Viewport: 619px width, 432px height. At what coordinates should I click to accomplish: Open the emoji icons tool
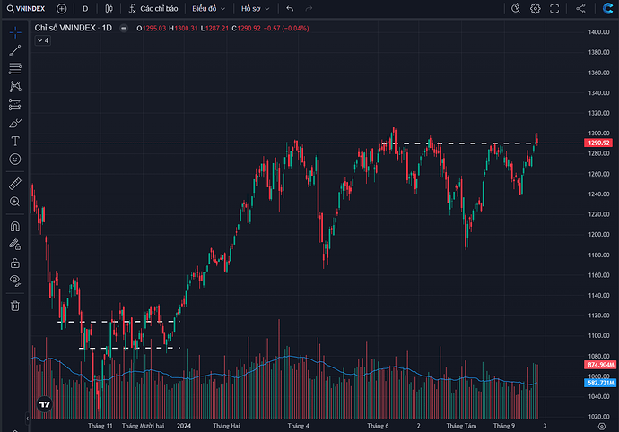click(x=14, y=159)
